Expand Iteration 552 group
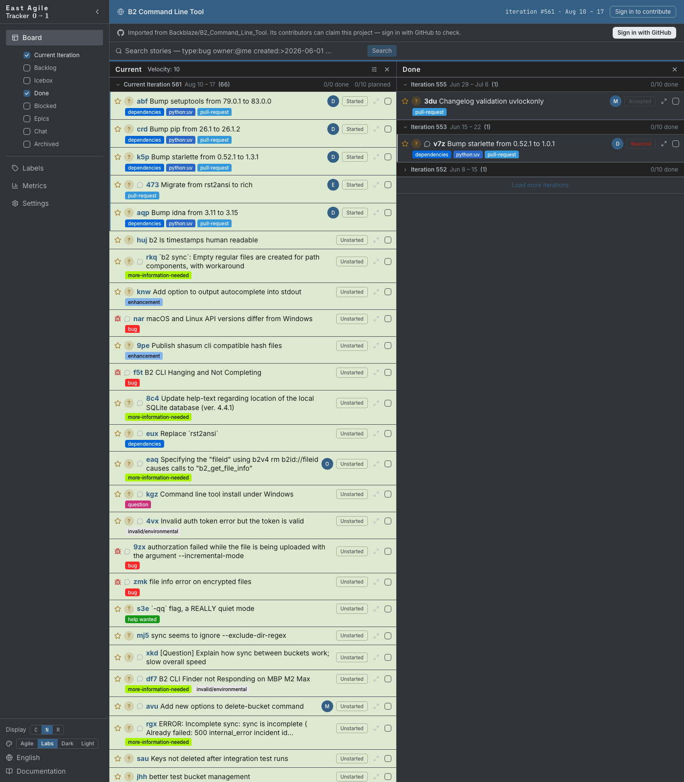 [405, 170]
